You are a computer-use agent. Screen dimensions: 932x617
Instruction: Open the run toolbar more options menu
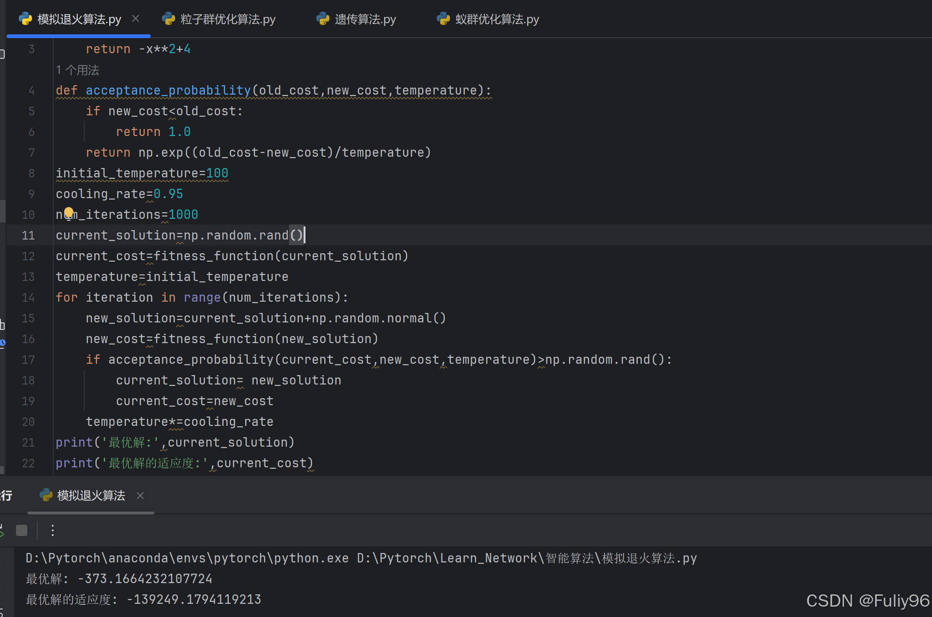53,530
